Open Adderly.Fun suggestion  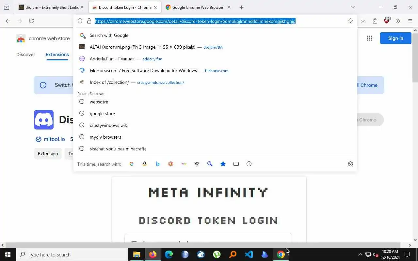(216, 59)
